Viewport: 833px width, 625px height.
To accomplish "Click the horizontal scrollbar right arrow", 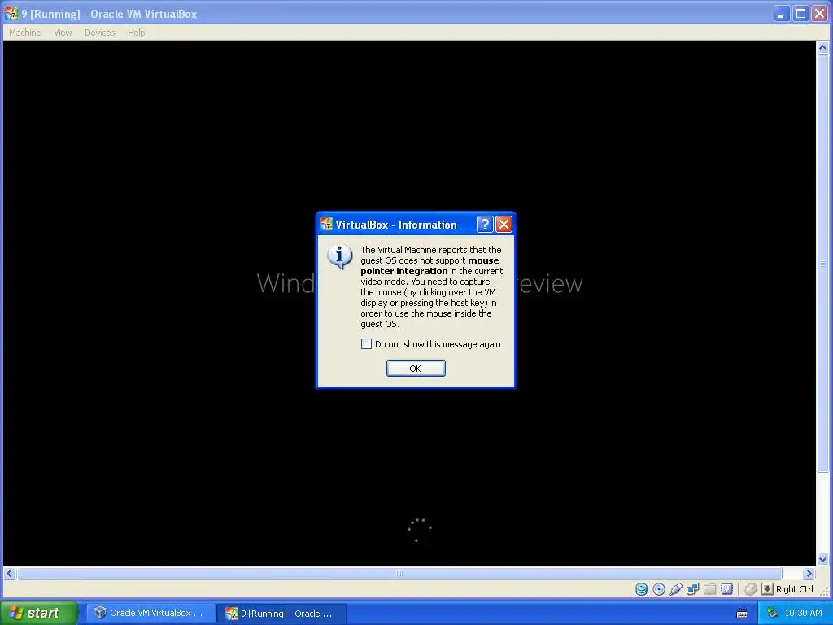I will [809, 574].
